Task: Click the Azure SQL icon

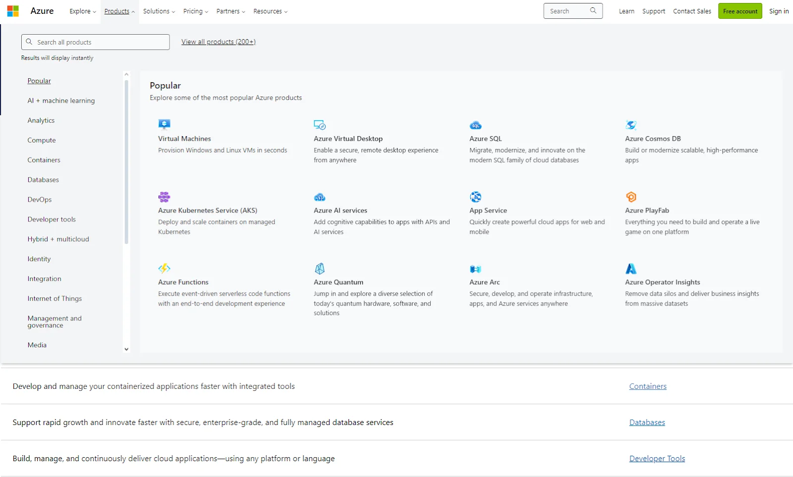Action: click(475, 125)
